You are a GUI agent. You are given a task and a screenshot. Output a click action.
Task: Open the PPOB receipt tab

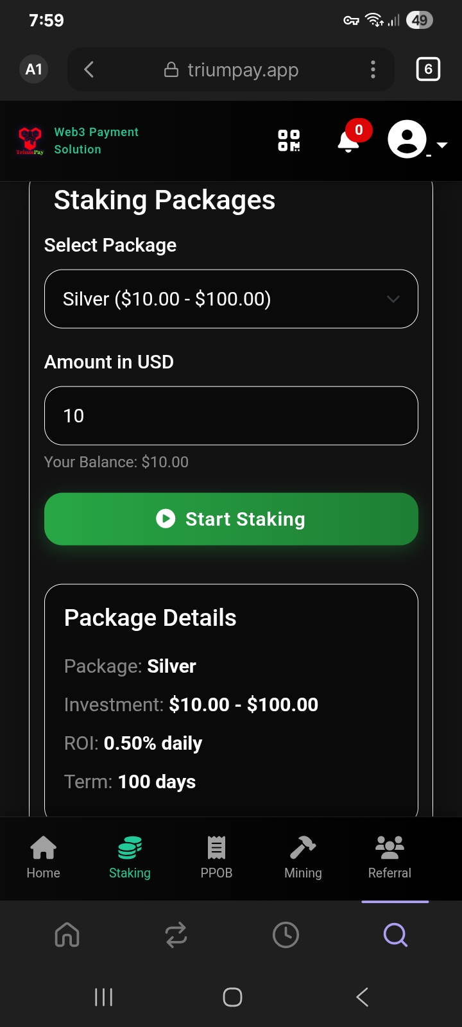point(216,857)
